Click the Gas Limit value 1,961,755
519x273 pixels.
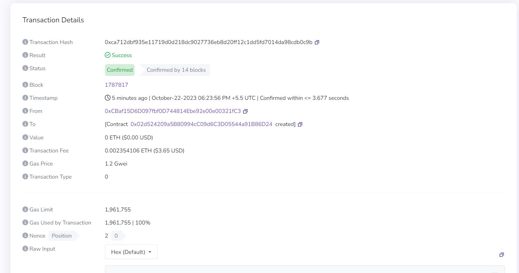[118, 210]
